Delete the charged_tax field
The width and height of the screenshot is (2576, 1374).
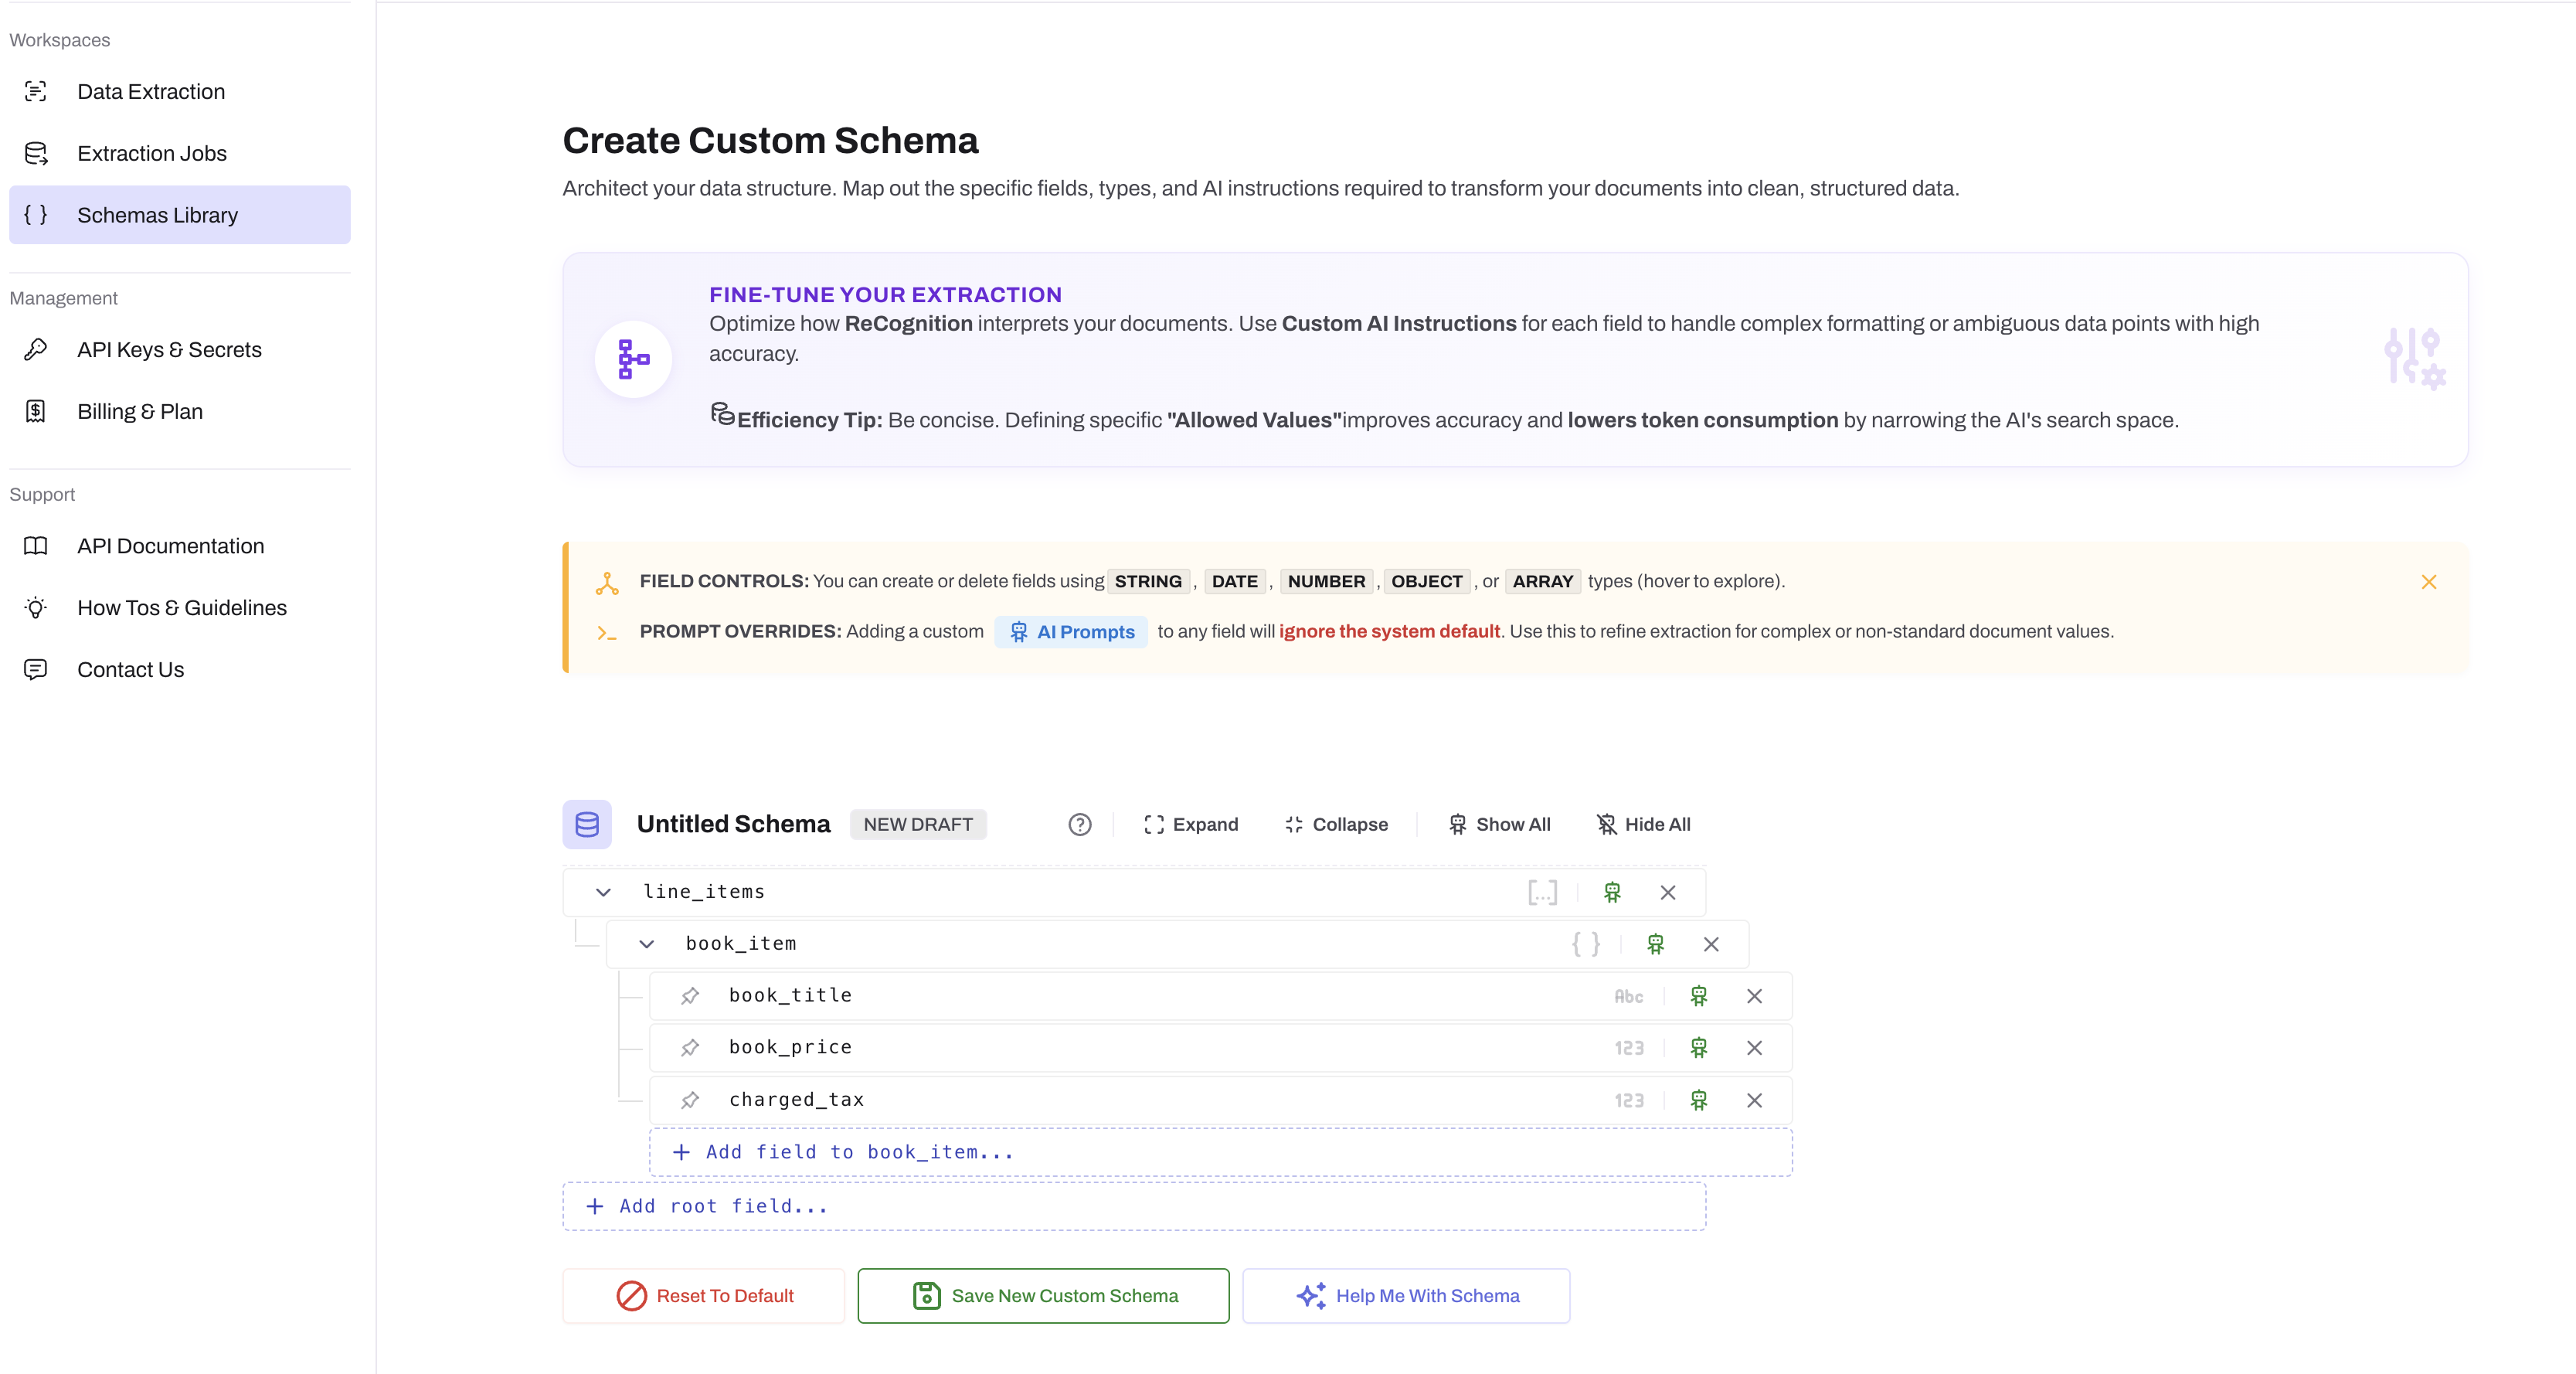1754,1100
